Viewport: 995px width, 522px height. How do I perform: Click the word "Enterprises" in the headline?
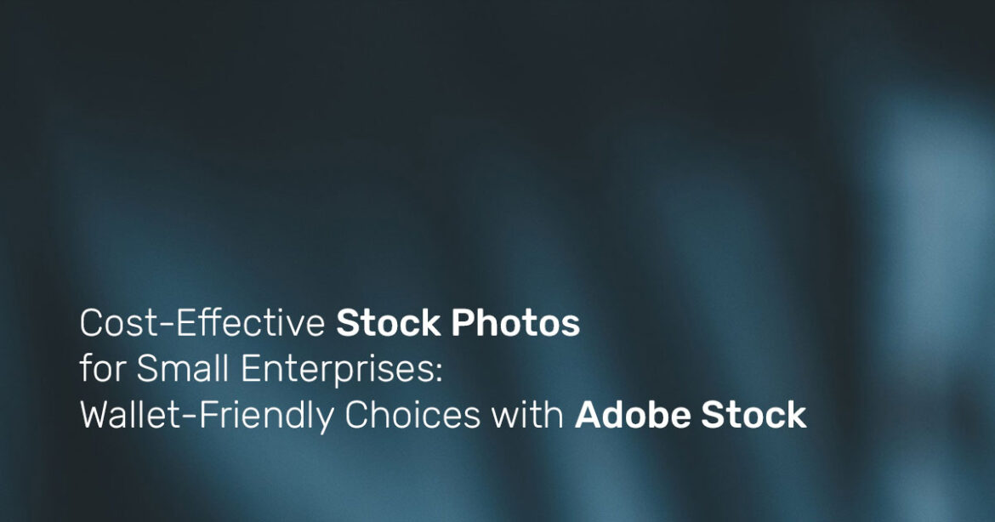pyautogui.click(x=338, y=370)
